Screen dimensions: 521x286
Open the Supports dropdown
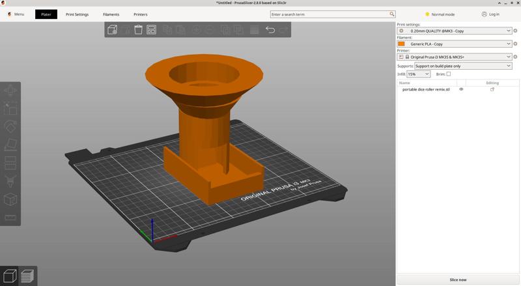509,66
